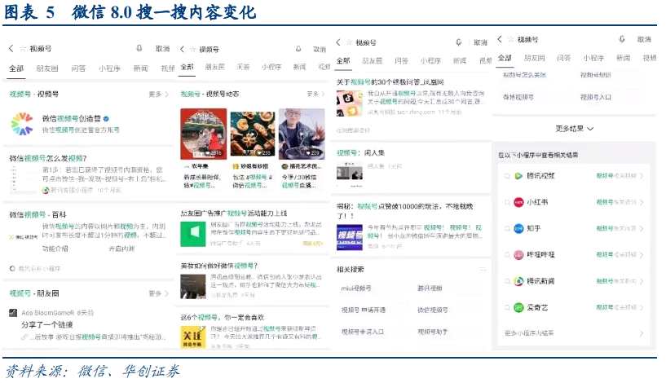The width and height of the screenshot is (666, 383).
Task: Open 关于视频号的30个终极问答 article title
Action: [390, 82]
